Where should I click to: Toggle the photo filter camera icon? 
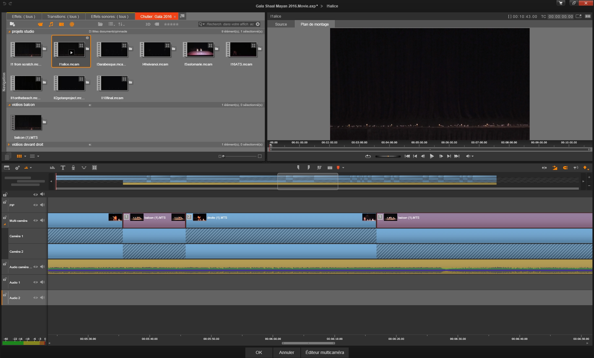point(61,24)
